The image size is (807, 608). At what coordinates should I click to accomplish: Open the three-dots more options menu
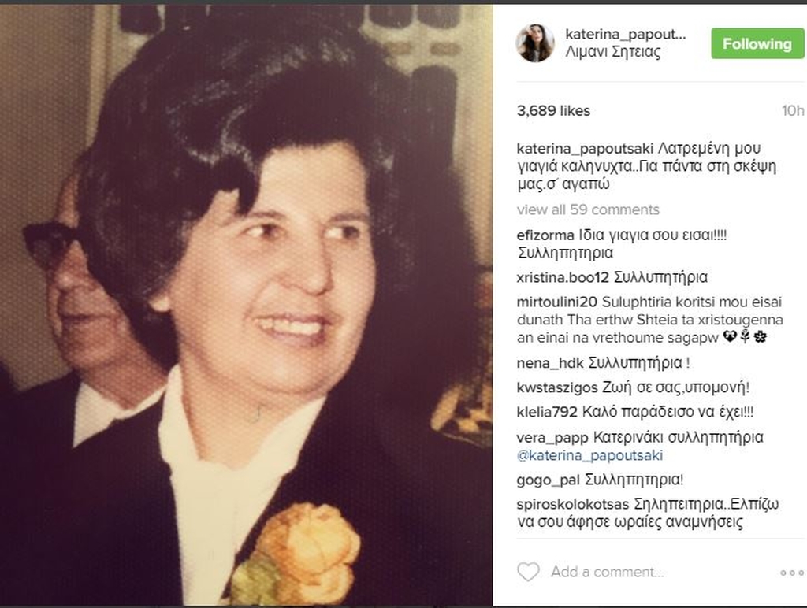pyautogui.click(x=791, y=573)
